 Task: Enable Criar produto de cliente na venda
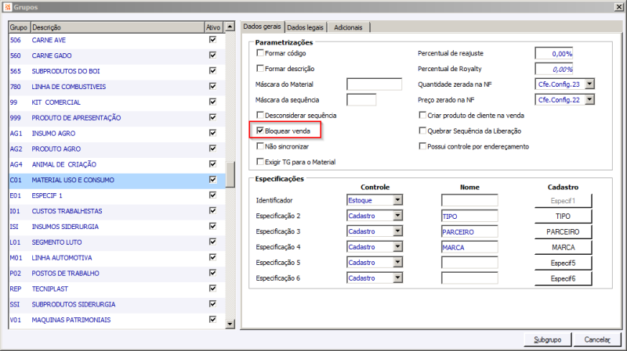422,115
